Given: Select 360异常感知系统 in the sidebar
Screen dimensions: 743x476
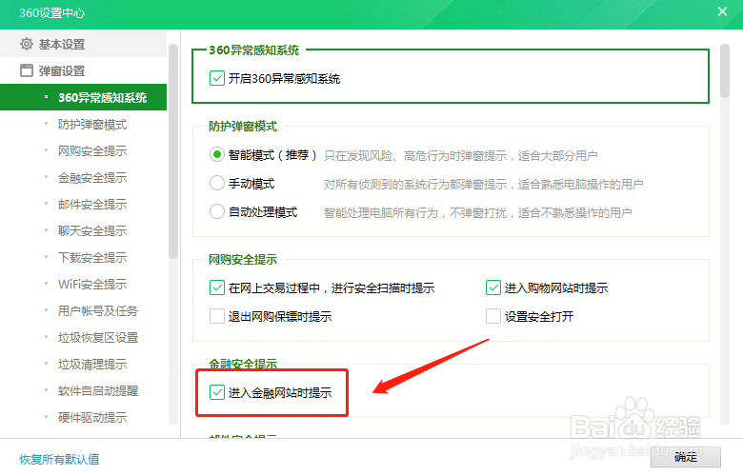Looking at the screenshot, I should 84,97.
